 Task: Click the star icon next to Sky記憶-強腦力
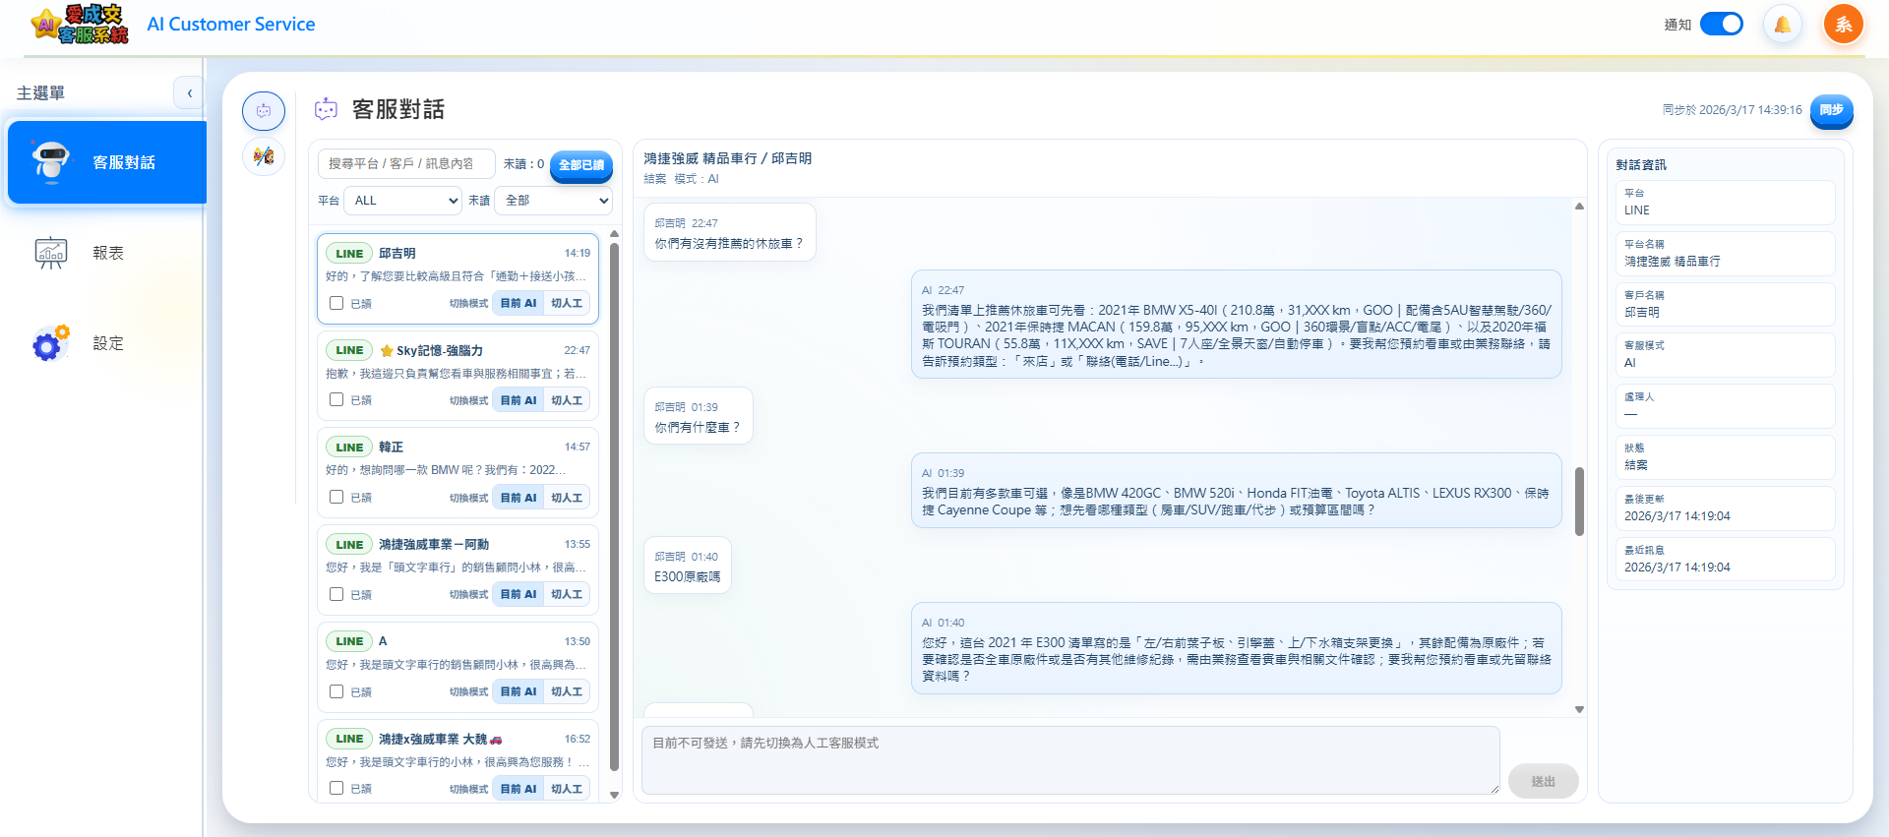click(x=387, y=350)
